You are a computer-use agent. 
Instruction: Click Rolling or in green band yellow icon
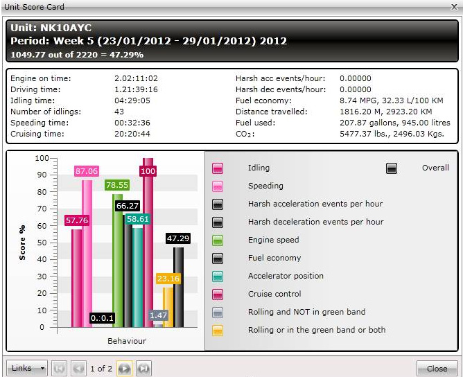(218, 331)
